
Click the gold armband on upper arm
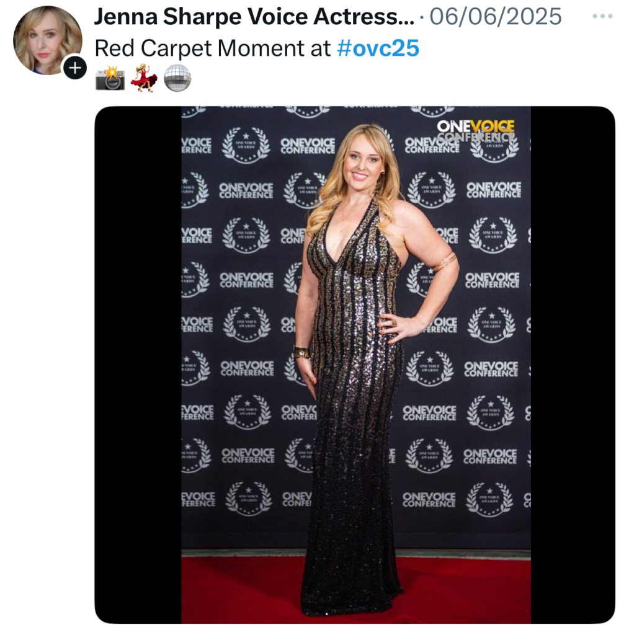(445, 261)
